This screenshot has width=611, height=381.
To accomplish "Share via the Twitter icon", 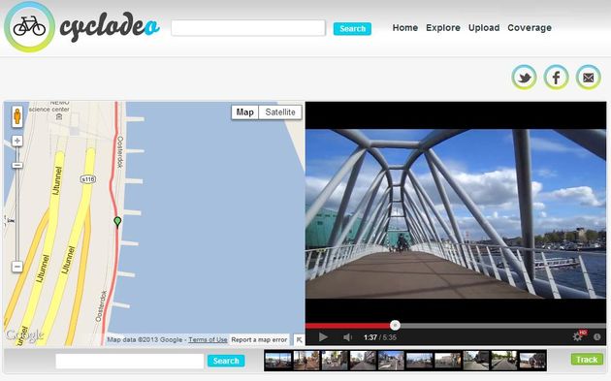I will [x=524, y=78].
